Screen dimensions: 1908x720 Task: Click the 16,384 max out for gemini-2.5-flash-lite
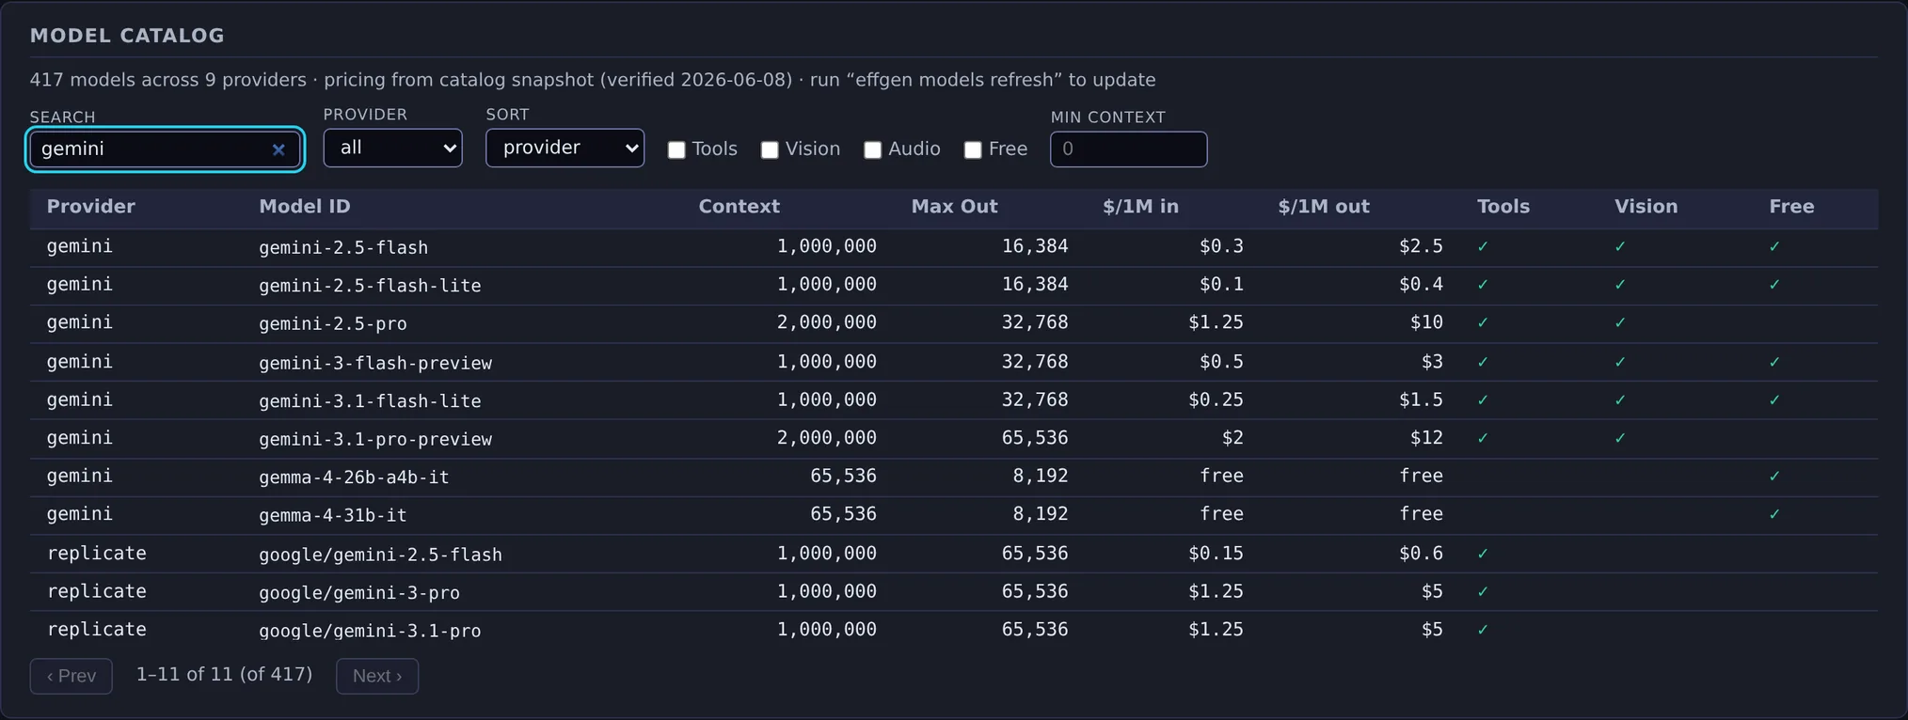(x=1035, y=284)
